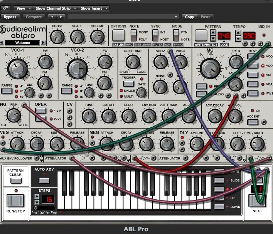Open the Show Insert dropdown
This screenshot has height=234, width=273.
(x=94, y=8)
